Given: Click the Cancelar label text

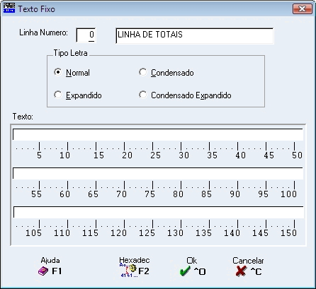Looking at the screenshot, I should coord(248,261).
